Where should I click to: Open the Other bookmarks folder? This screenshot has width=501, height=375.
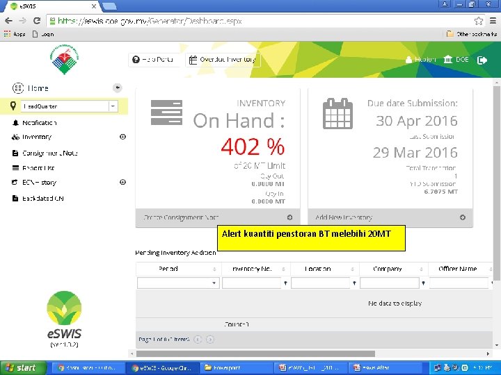click(x=471, y=34)
